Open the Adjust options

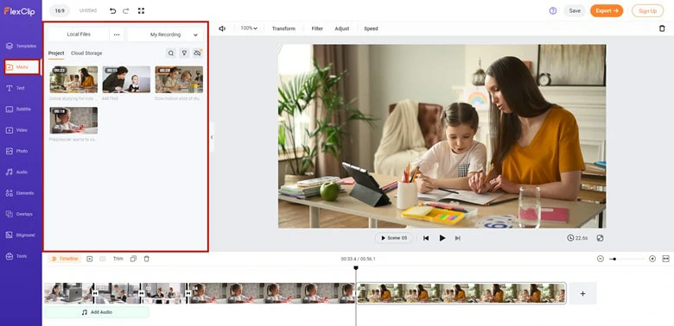342,28
